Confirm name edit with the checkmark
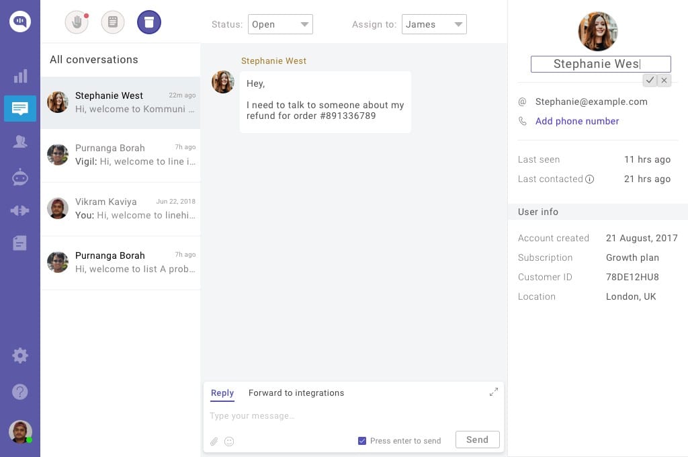The height and width of the screenshot is (457, 688). (650, 80)
